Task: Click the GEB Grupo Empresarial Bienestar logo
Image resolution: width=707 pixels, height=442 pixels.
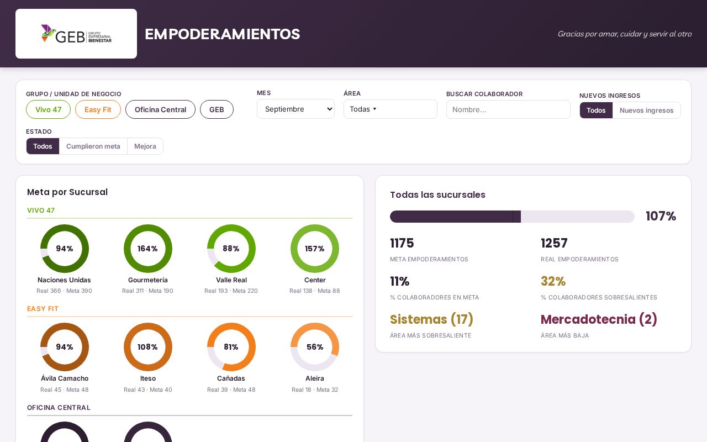Action: (x=76, y=34)
